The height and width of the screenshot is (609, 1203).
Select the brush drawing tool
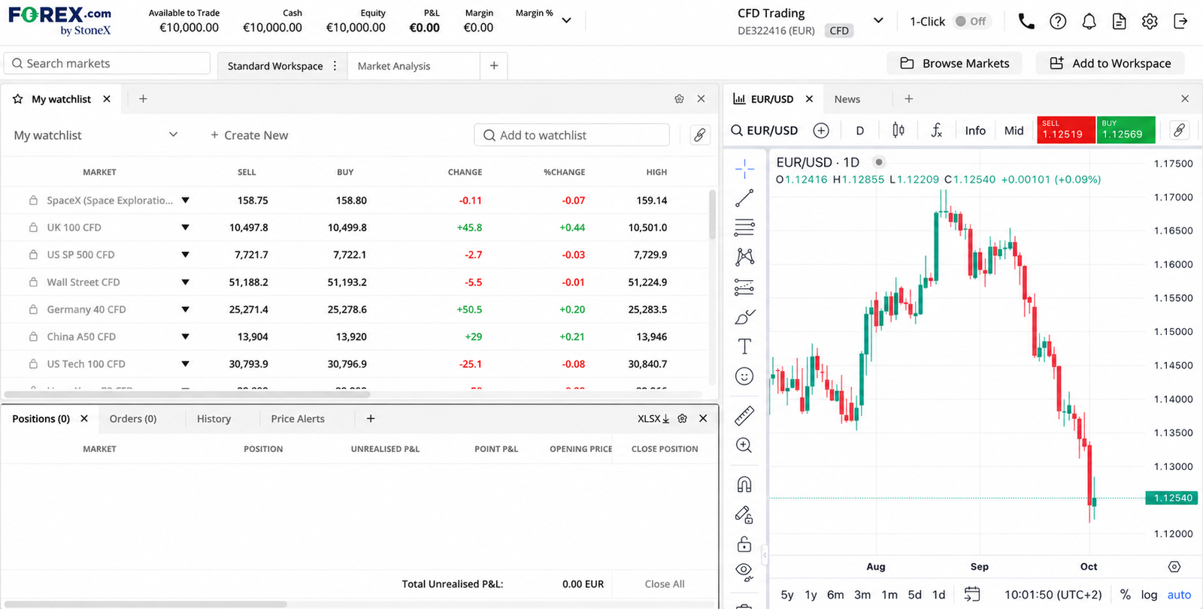tap(744, 317)
